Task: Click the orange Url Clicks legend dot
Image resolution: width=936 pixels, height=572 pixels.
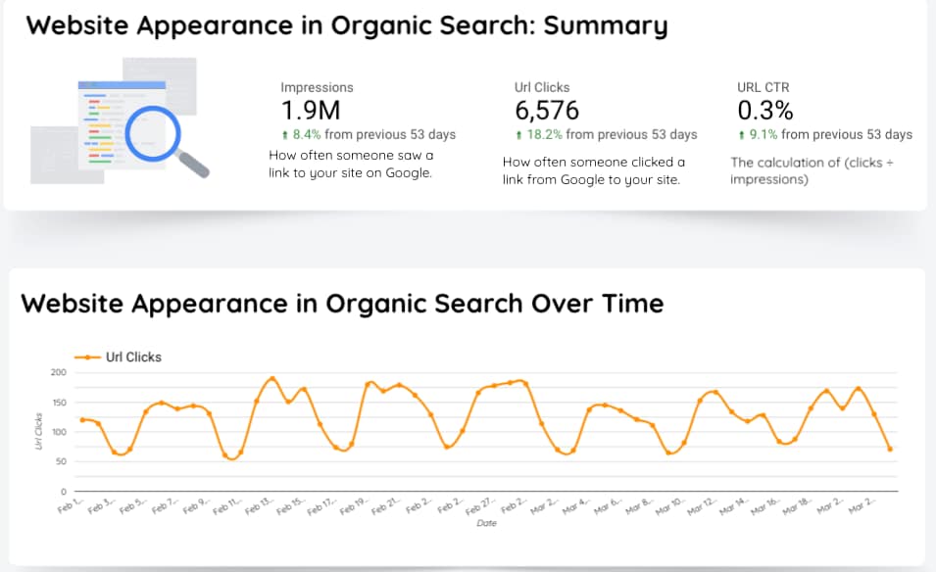Action: 86,357
